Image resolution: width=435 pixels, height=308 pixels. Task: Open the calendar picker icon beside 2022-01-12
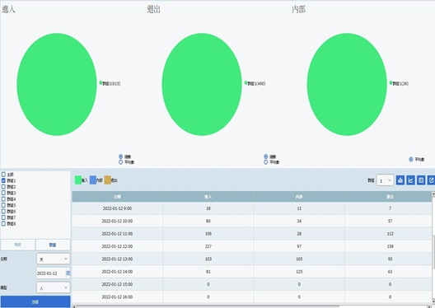pyautogui.click(x=68, y=273)
